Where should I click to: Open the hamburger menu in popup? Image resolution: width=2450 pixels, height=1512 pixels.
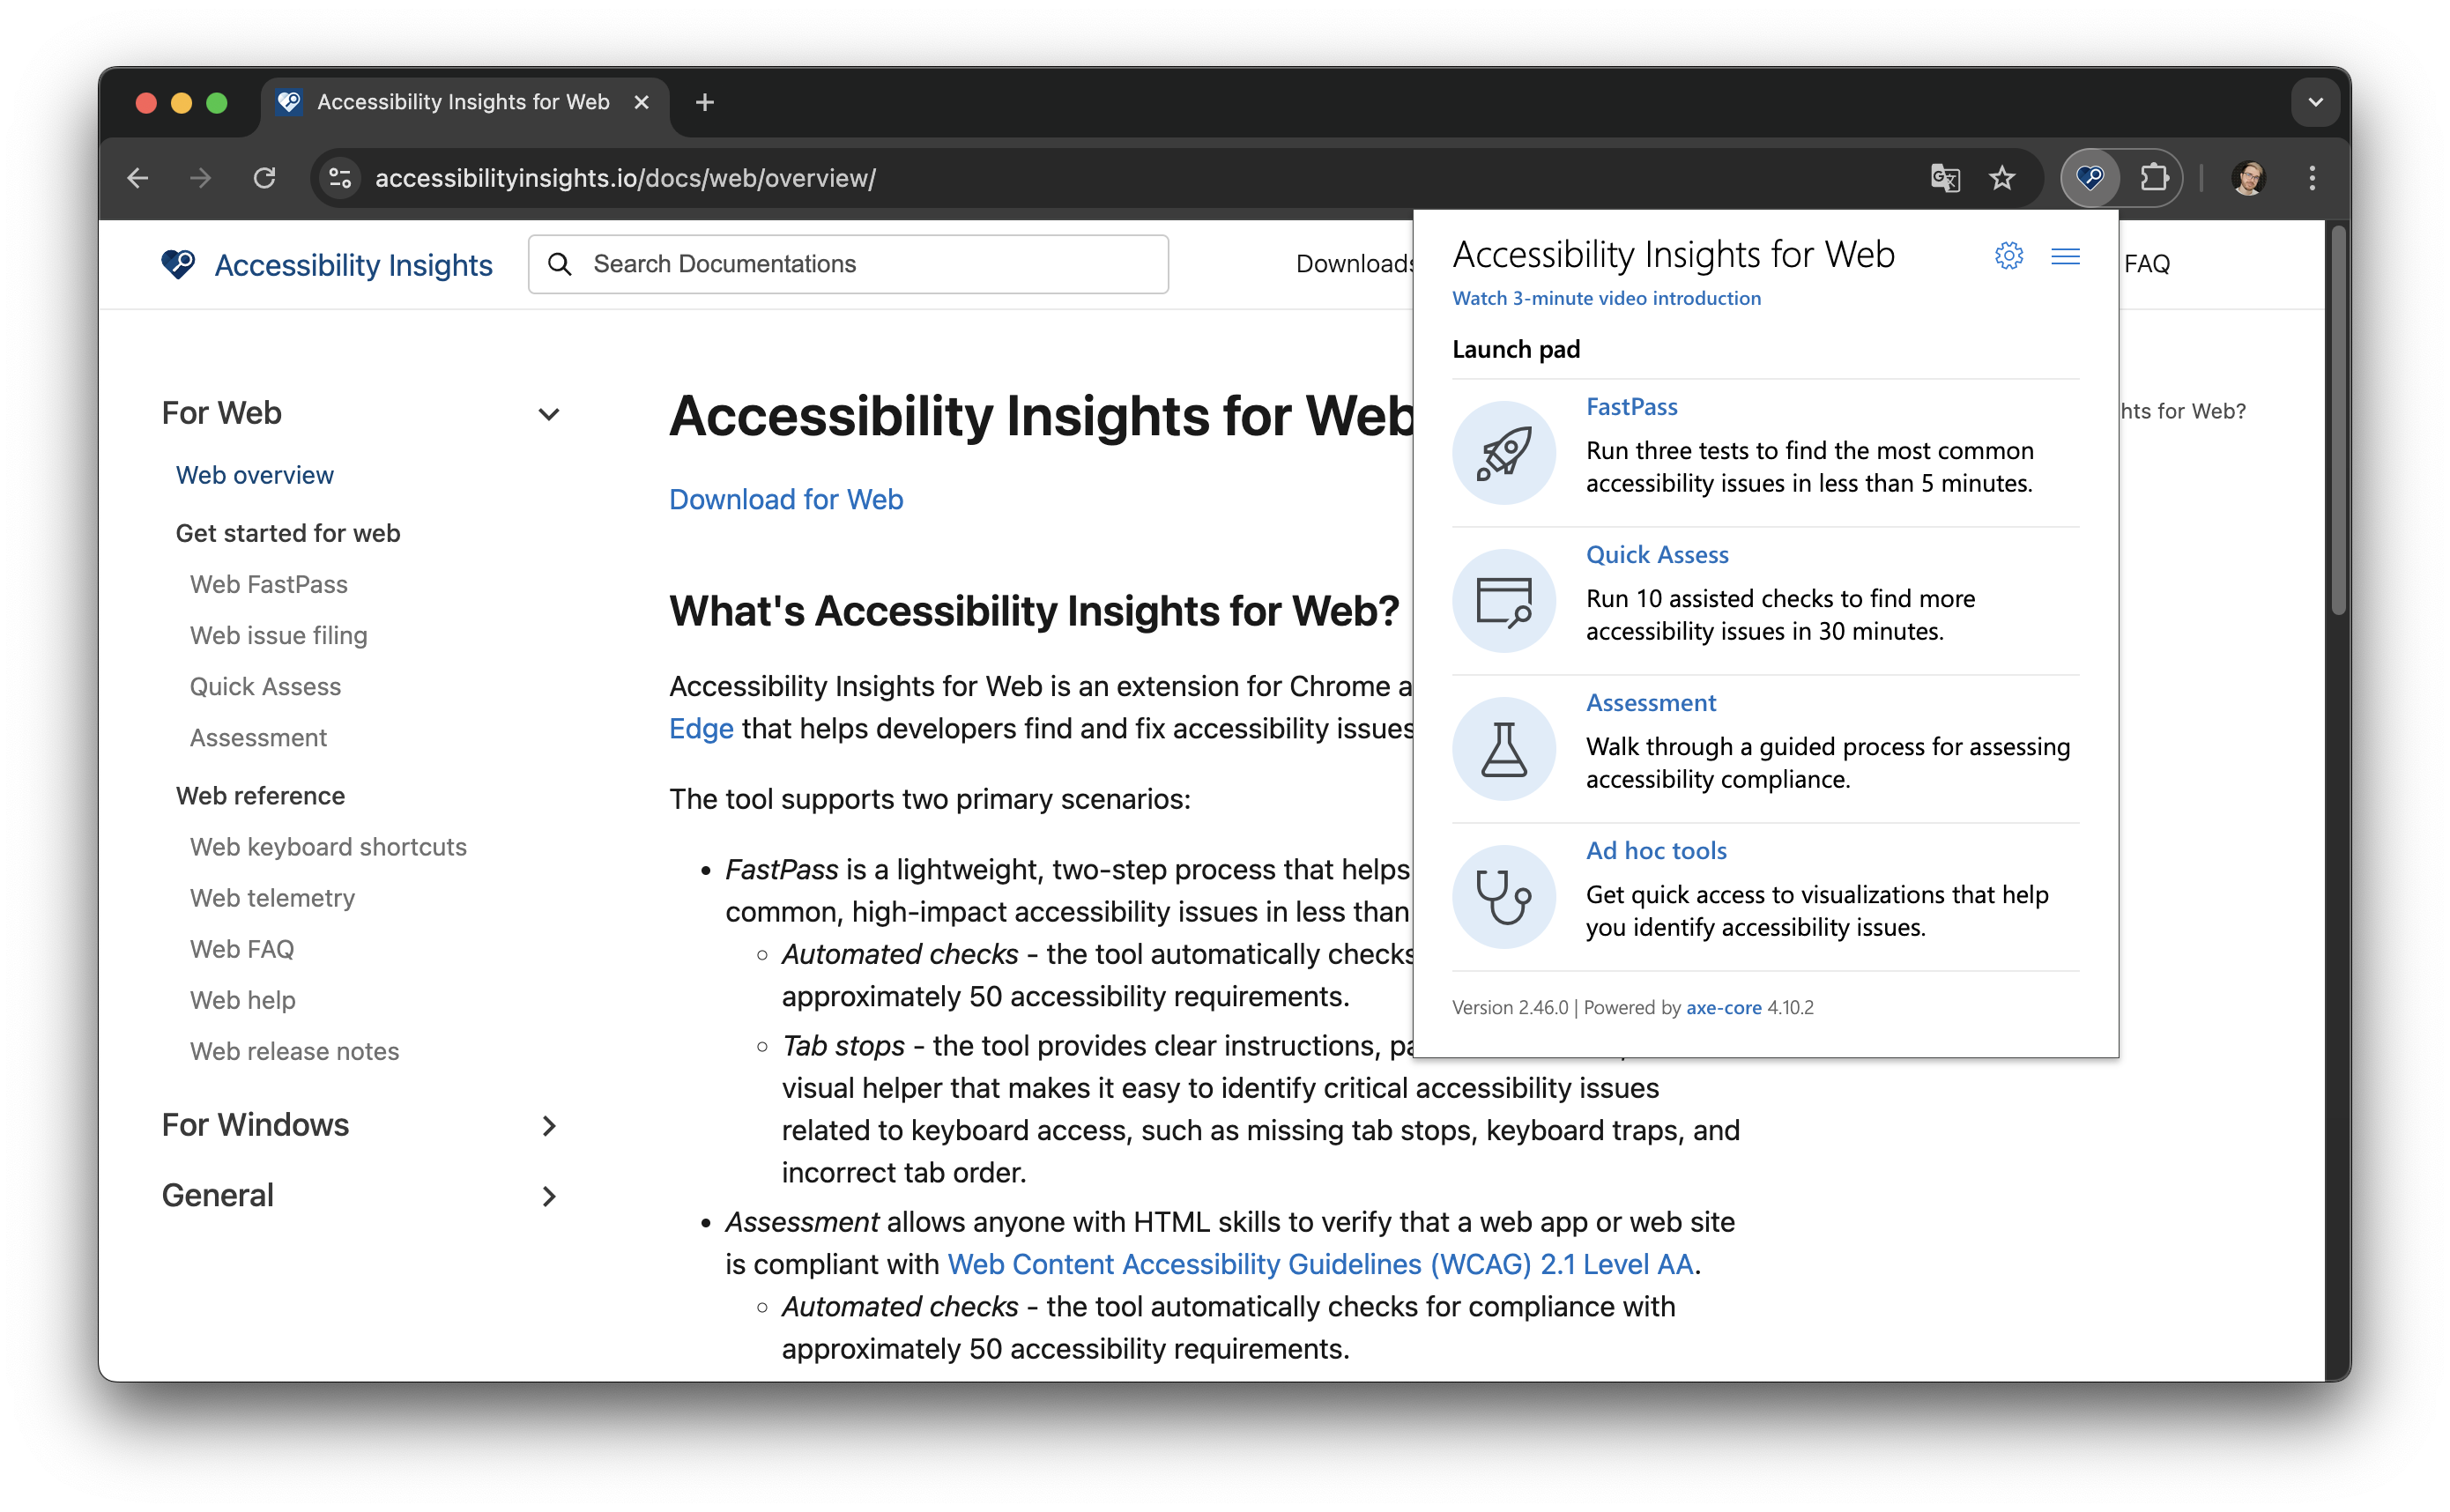[x=2065, y=256]
